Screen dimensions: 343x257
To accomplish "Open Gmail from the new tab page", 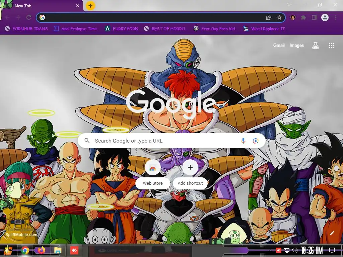I will pos(279,45).
